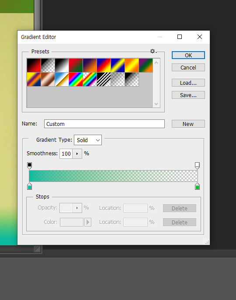The width and height of the screenshot is (236, 300).
Task: Select the left teal color stop
Action: click(29, 186)
